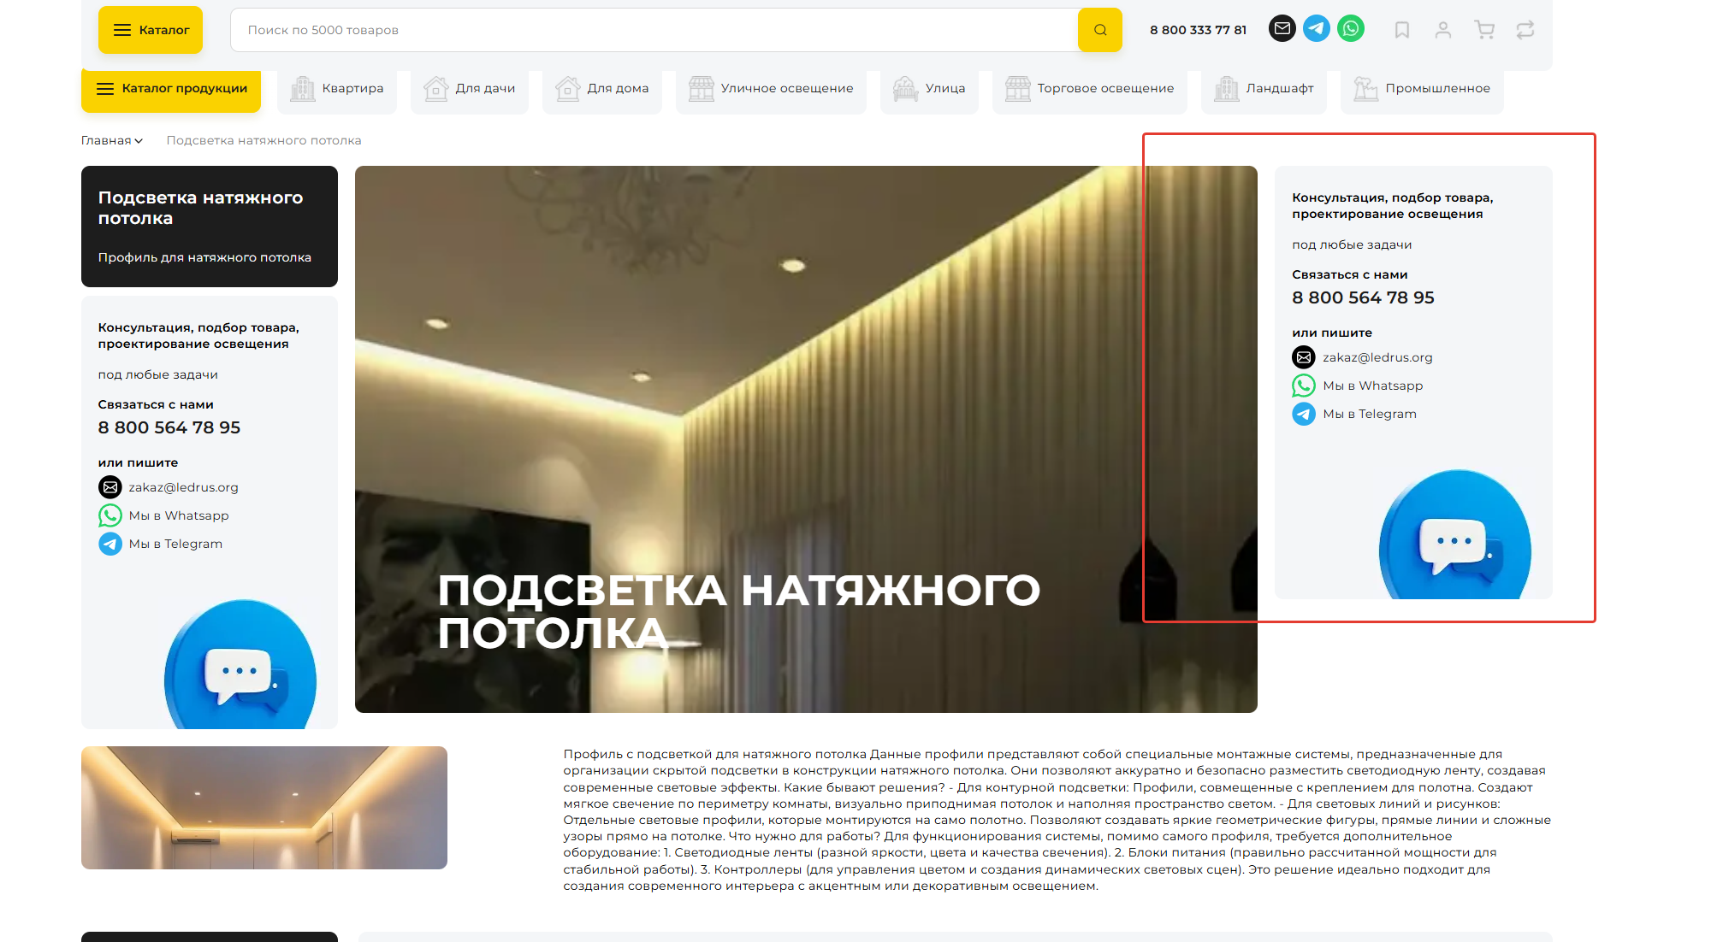Click the header Telegram icon
This screenshot has width=1735, height=942.
1316,29
